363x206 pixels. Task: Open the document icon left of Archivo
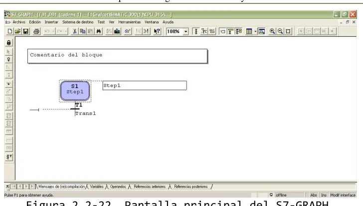[7, 22]
